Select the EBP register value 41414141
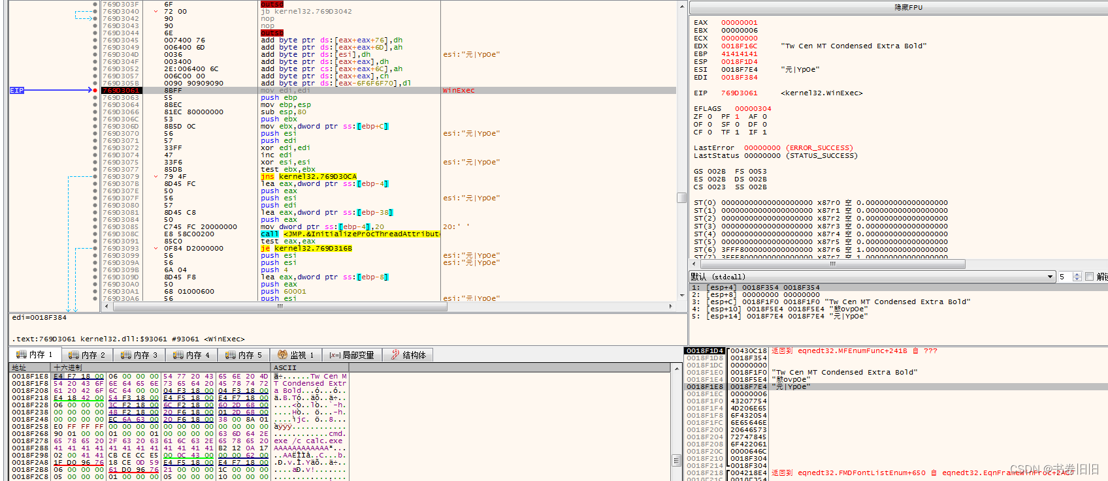This screenshot has height=481, width=1108. [x=740, y=54]
